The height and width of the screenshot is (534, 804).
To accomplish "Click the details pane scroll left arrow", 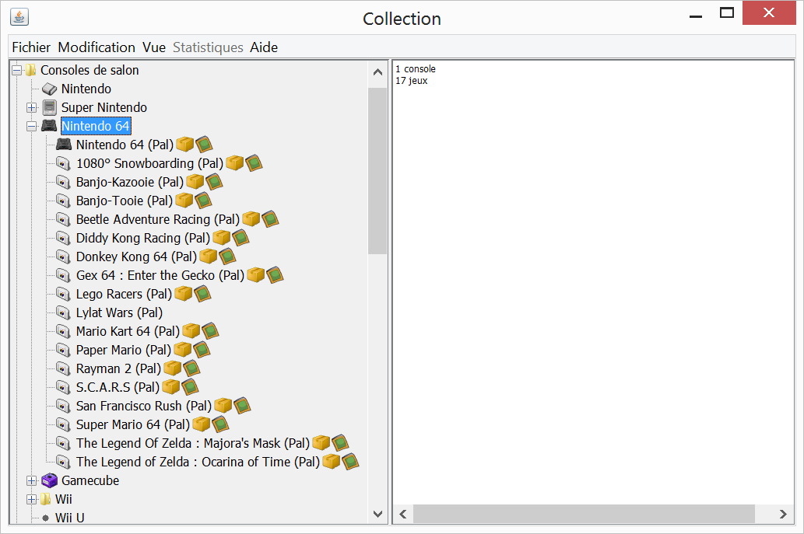I will click(x=403, y=514).
